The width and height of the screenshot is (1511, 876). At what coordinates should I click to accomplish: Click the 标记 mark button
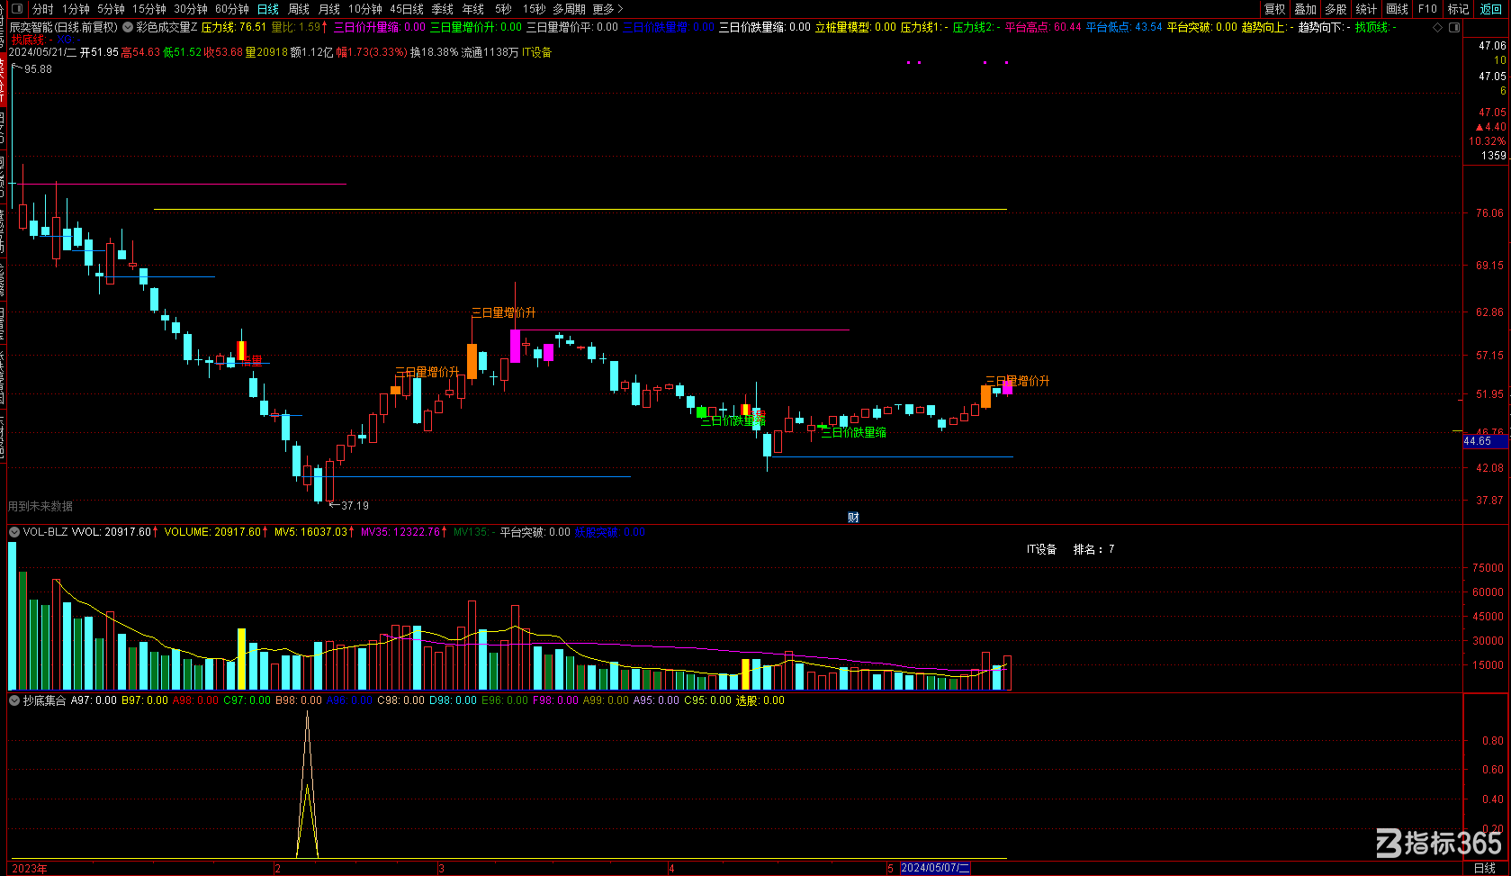point(1458,9)
